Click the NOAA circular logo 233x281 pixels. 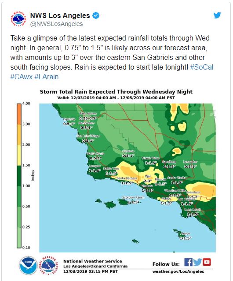coord(28,265)
